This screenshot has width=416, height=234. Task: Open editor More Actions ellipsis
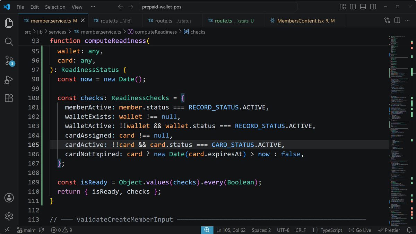pos(408,21)
